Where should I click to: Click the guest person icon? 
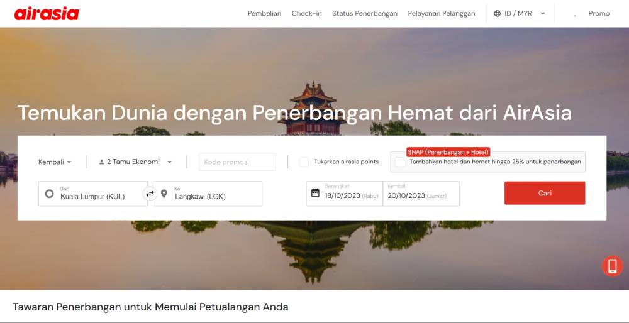[101, 162]
